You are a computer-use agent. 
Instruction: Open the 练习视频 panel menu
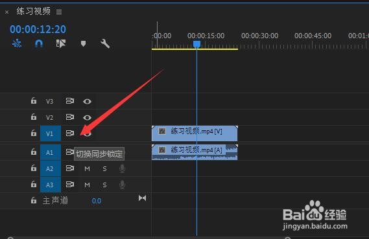pyautogui.click(x=59, y=12)
